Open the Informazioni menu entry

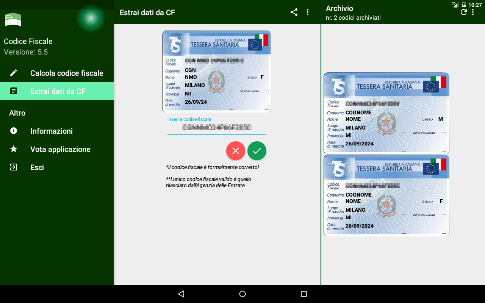pos(57,131)
